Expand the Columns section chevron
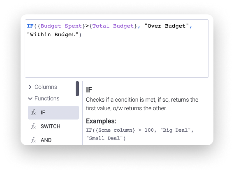This screenshot has width=234, height=172. point(30,87)
